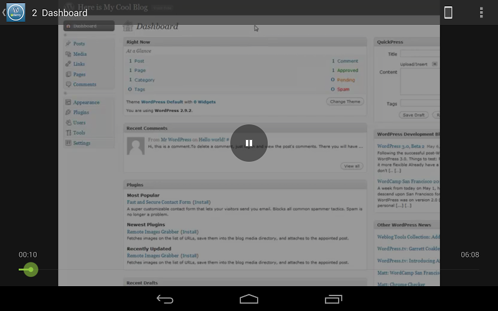Viewport: 498px width, 311px height.
Task: Click the '1 Category' count link
Action: pyautogui.click(x=142, y=80)
